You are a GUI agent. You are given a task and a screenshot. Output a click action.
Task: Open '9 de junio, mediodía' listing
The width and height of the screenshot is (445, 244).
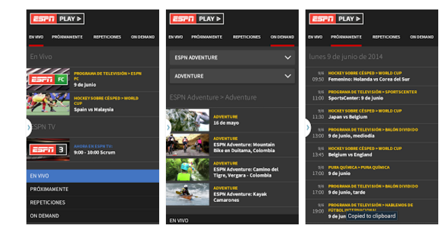[x=351, y=136]
